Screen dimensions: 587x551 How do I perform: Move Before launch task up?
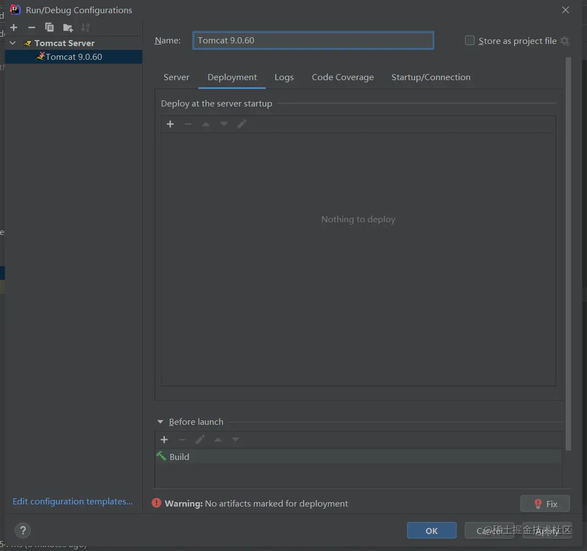point(218,440)
